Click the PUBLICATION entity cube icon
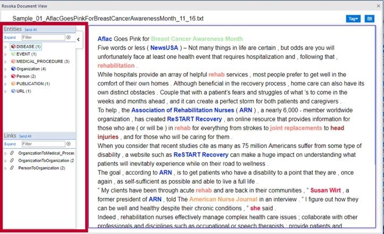This screenshot has width=384, height=234. (13, 84)
